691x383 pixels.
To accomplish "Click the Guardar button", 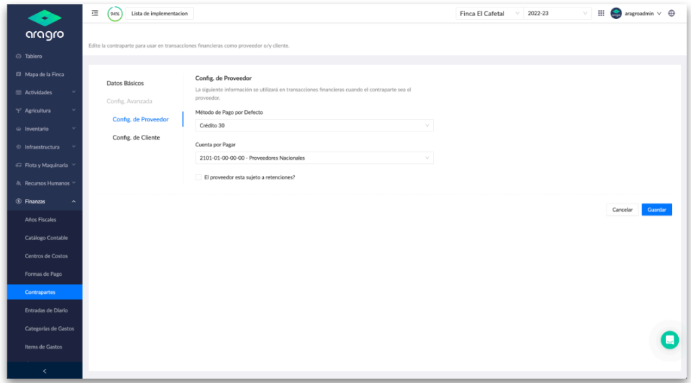I will (x=657, y=210).
